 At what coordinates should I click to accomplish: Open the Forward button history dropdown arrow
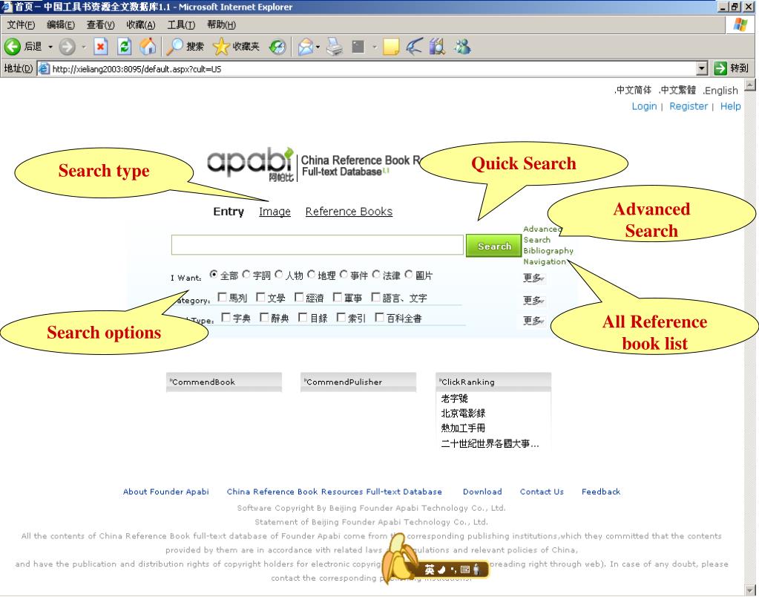click(84, 47)
